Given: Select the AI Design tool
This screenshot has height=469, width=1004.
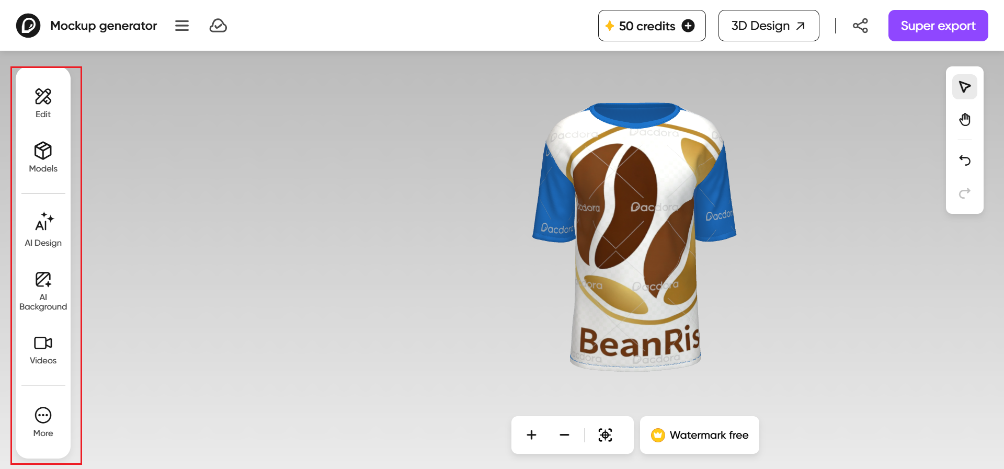Looking at the screenshot, I should 43,230.
